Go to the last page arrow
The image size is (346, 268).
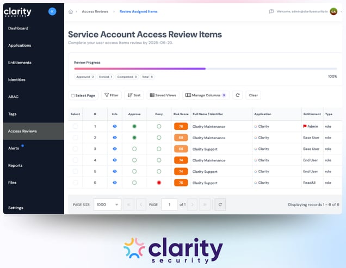pos(205,204)
